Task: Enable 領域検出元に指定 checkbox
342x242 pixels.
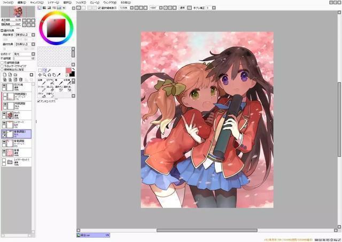Action: click(x=2, y=69)
